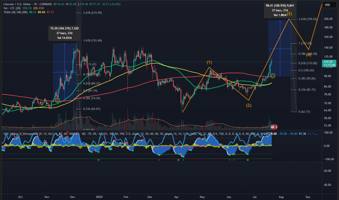Image resolution: width=339 pixels, height=200 pixels.
Task: Click the 98.00 price scale label
Action: click(328, 76)
